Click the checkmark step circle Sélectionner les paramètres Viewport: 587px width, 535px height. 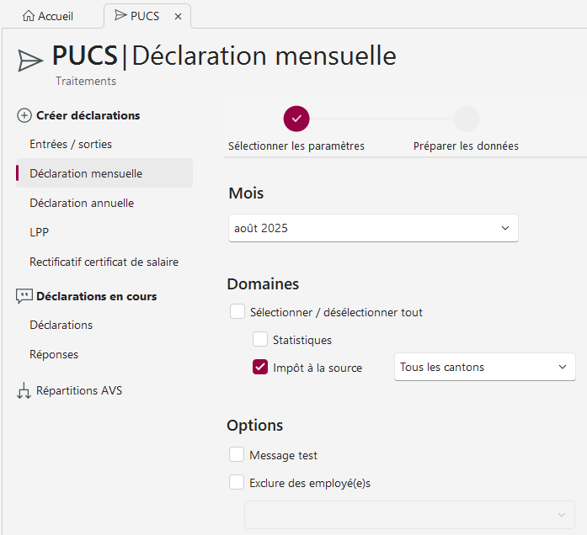click(x=296, y=119)
